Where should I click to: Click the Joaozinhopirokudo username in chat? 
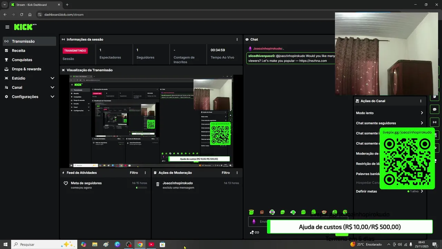(x=267, y=49)
